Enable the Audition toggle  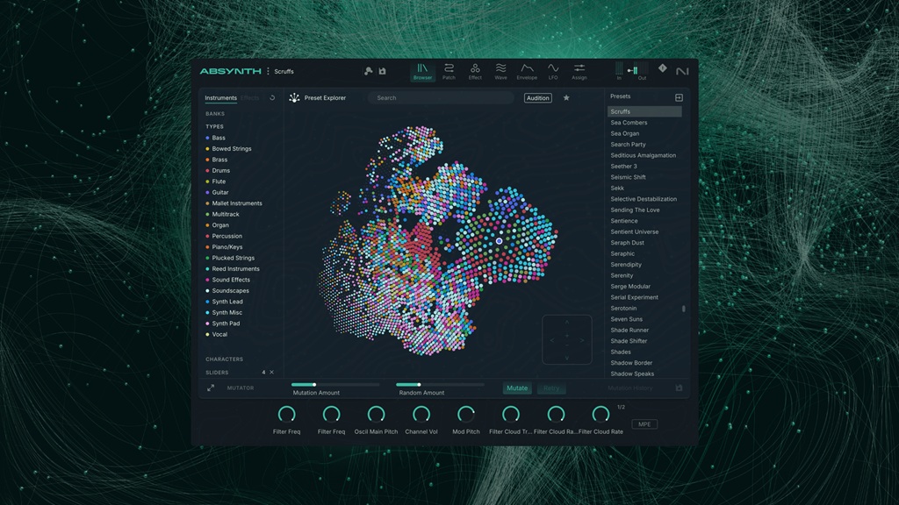coord(538,98)
